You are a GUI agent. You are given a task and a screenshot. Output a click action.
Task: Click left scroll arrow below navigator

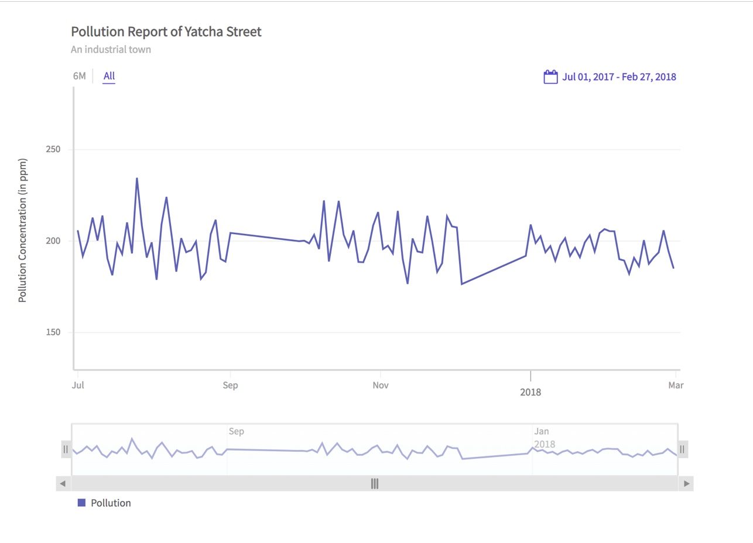click(63, 483)
